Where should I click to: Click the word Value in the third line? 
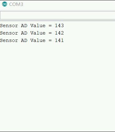pos(38,40)
